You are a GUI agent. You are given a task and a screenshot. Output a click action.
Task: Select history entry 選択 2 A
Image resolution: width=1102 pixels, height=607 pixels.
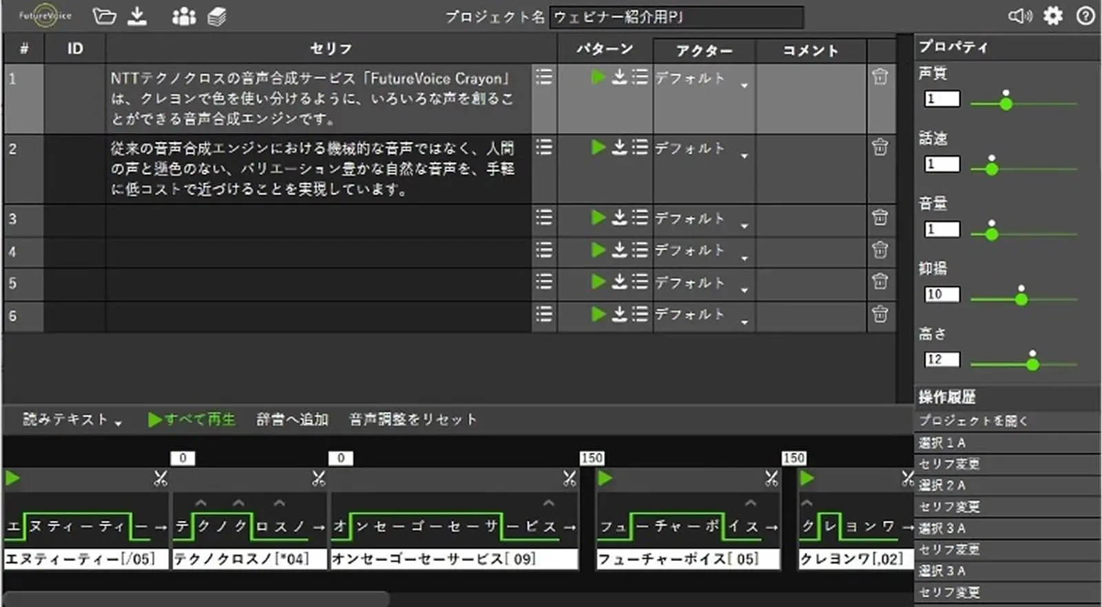point(1006,485)
